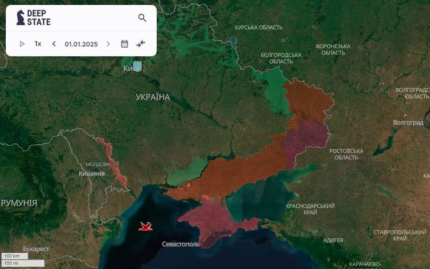
Task: Click the red Moskva ship icon
Action: (x=146, y=226)
